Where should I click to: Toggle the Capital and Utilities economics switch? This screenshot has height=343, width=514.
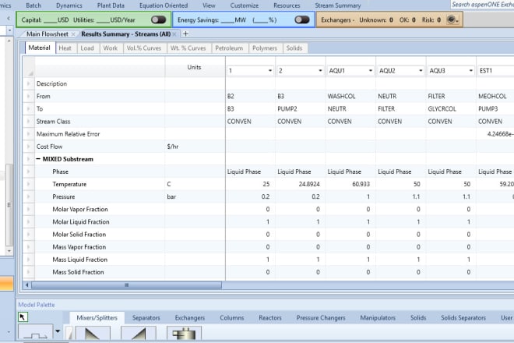(x=158, y=19)
